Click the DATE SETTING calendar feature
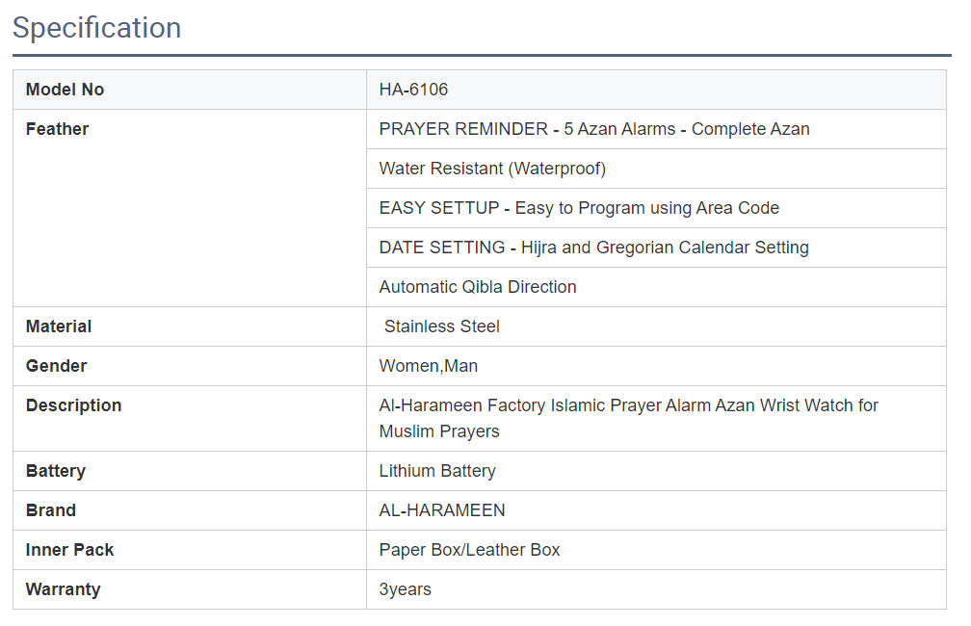The width and height of the screenshot is (971, 626). (x=593, y=248)
